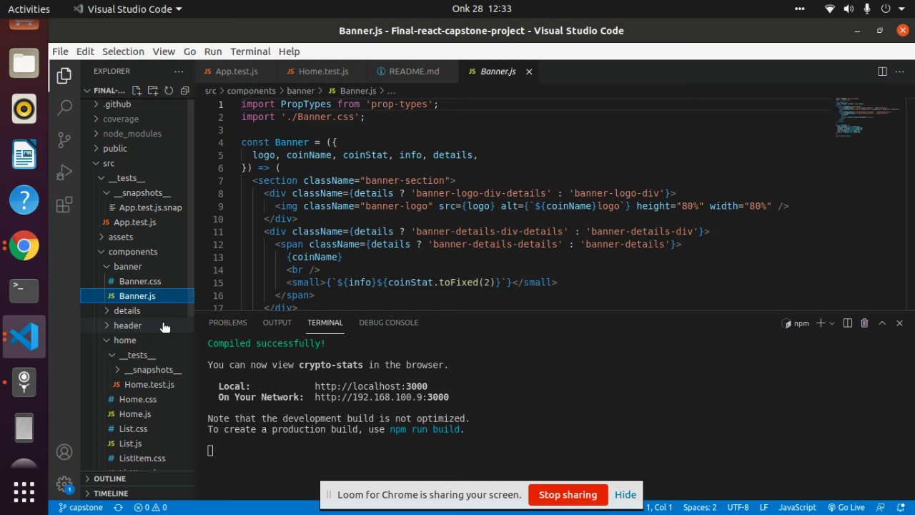
Task: Collapse the components folder
Action: point(133,252)
